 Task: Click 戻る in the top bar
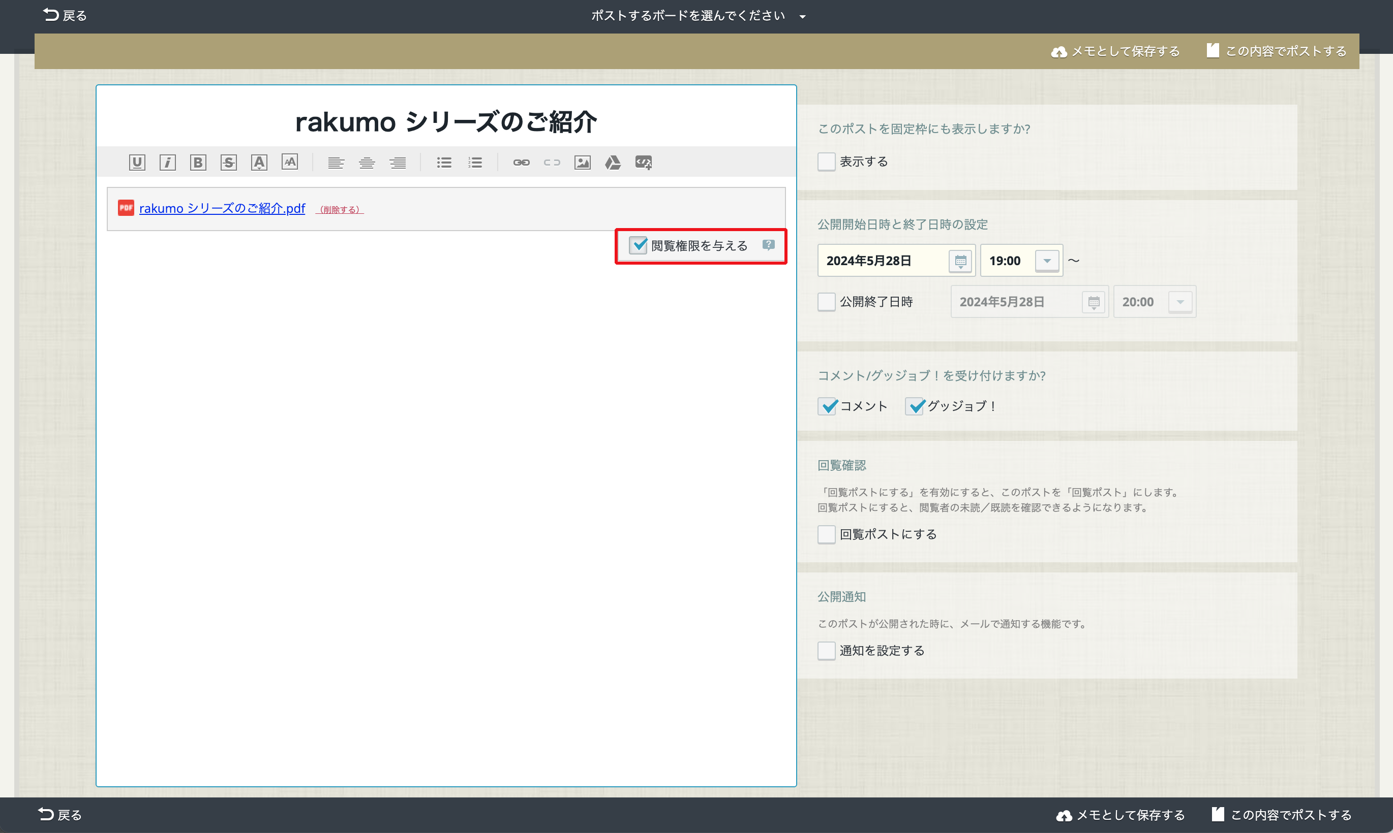tap(65, 15)
